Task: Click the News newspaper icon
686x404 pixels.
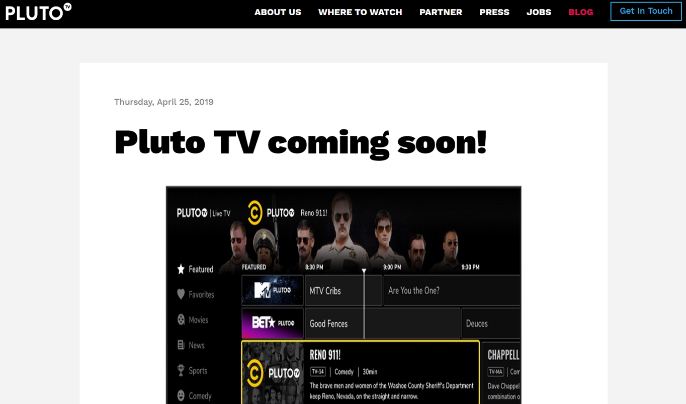Action: tap(181, 345)
